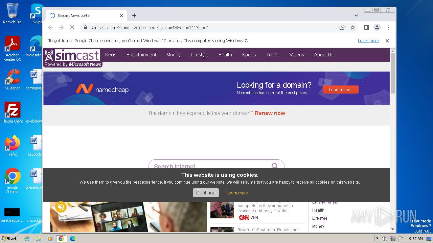Show hidden system tray icons

tap(377, 239)
